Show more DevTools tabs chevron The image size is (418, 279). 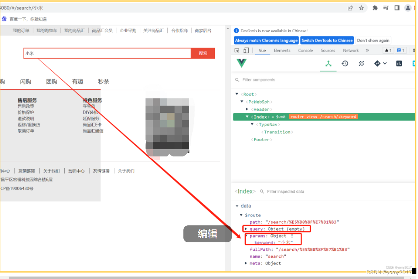coord(367,50)
